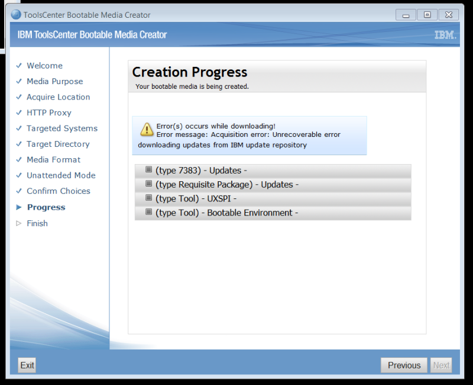Screen dimensions: 473x385
Task: Go to the Welcome step
Action: pyautogui.click(x=45, y=66)
